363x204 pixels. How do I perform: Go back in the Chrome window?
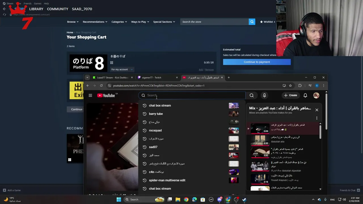click(x=88, y=86)
